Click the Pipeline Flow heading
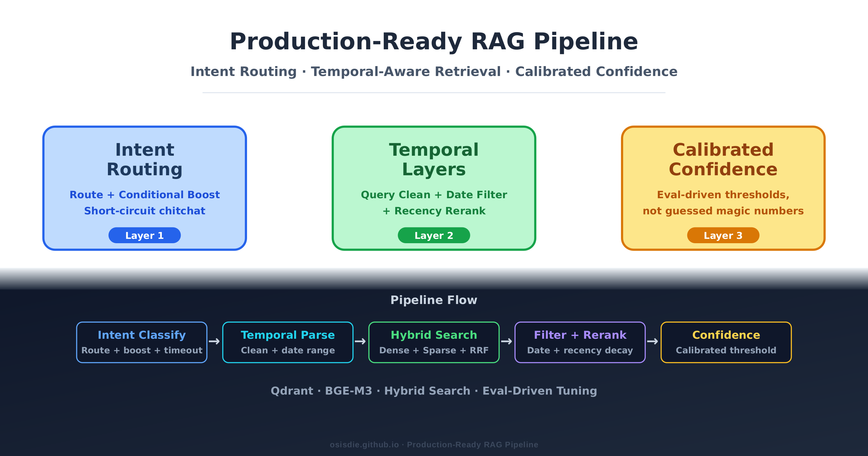868x456 pixels. (x=434, y=300)
